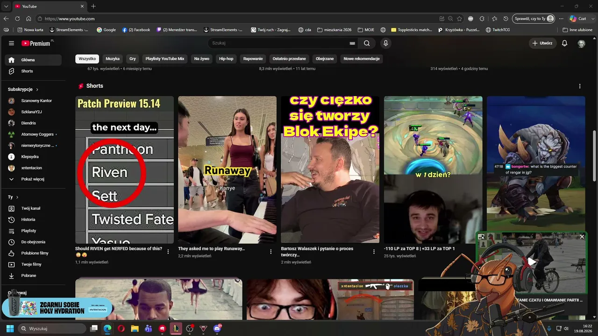Select the Na żywo filter chip
Viewport: 598px width, 336px height.
pos(202,59)
